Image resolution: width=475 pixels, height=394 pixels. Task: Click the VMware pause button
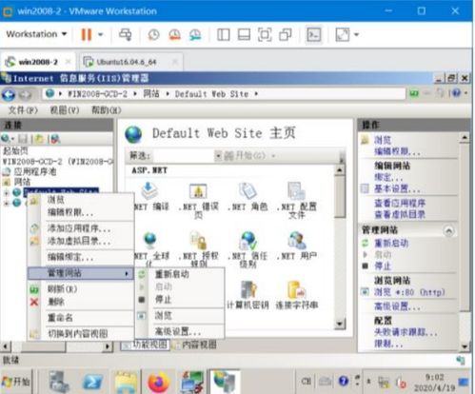coord(87,34)
